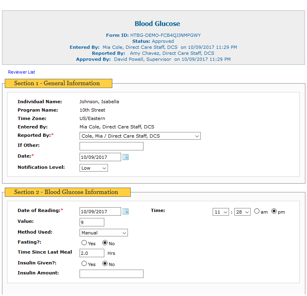Choose No for Insulin Given
Screen dimensions: 307x296
105,264
